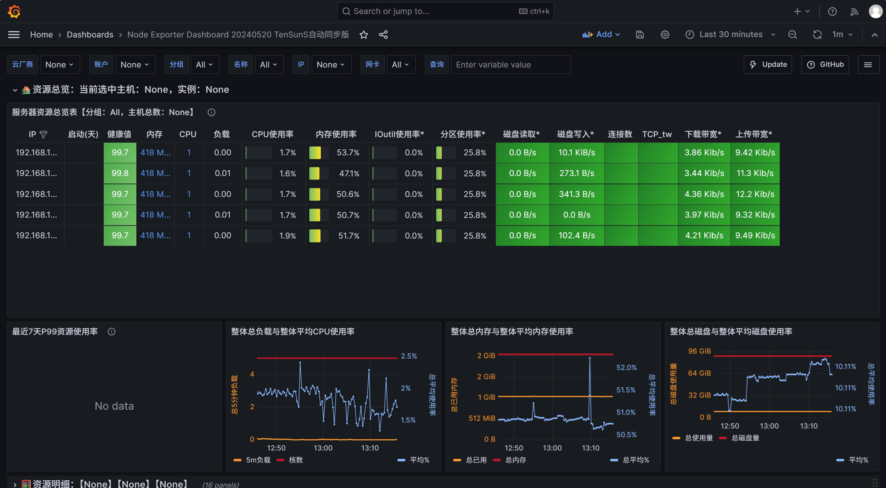Toggle the 总使用量 legend series

(698, 438)
